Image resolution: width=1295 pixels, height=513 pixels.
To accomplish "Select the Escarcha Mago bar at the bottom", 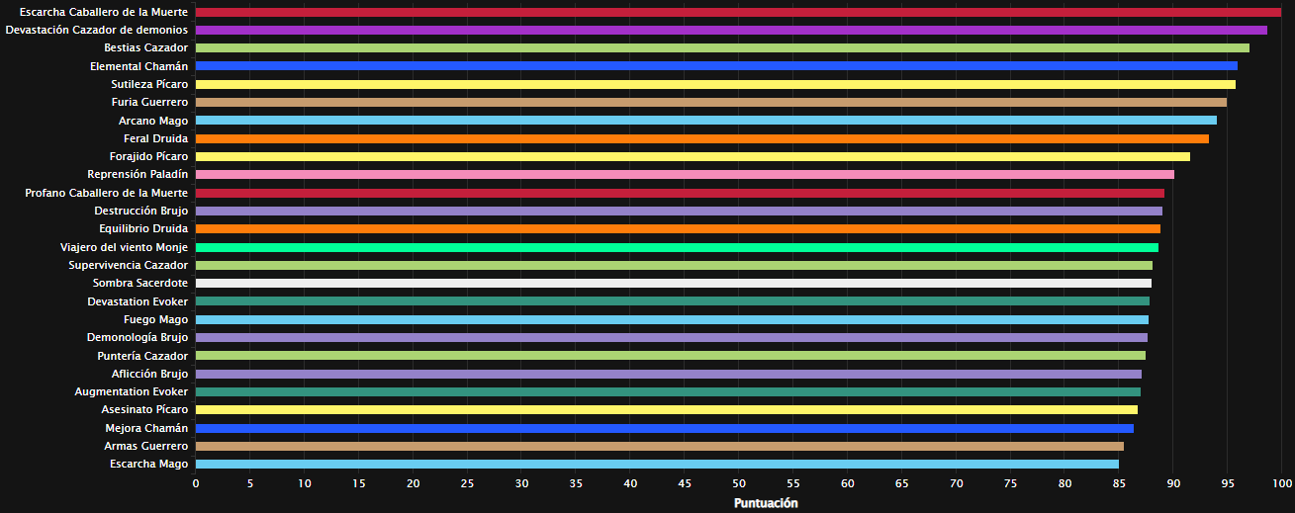I will (657, 465).
